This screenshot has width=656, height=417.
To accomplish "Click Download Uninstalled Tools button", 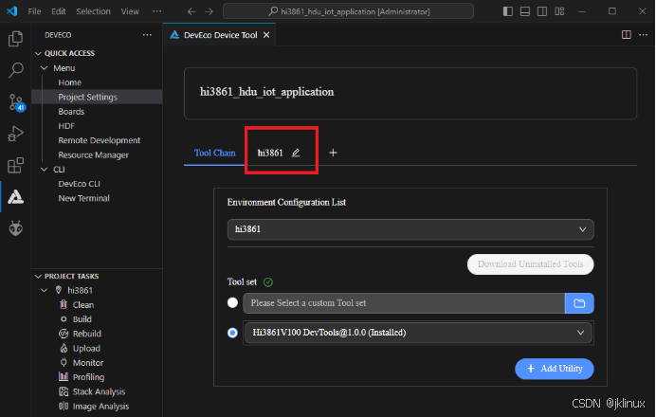I will [530, 264].
